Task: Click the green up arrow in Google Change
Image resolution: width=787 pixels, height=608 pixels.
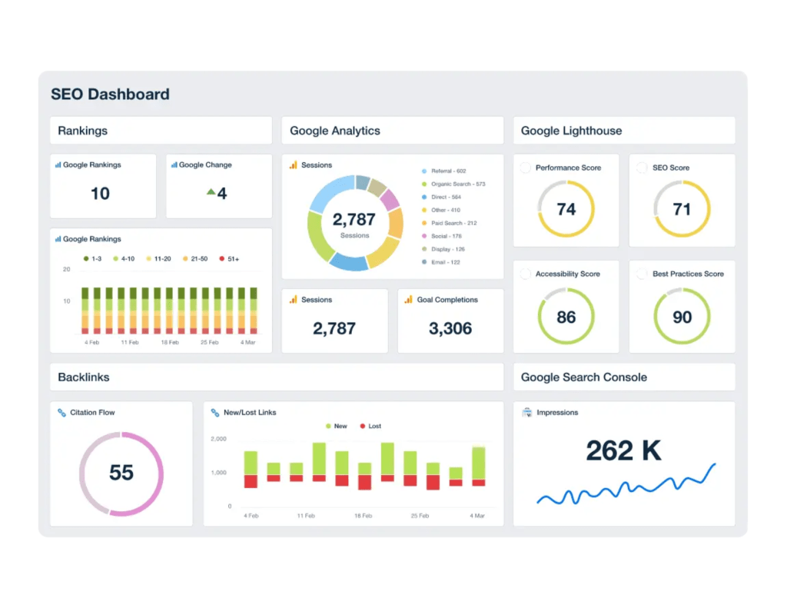Action: (x=211, y=192)
